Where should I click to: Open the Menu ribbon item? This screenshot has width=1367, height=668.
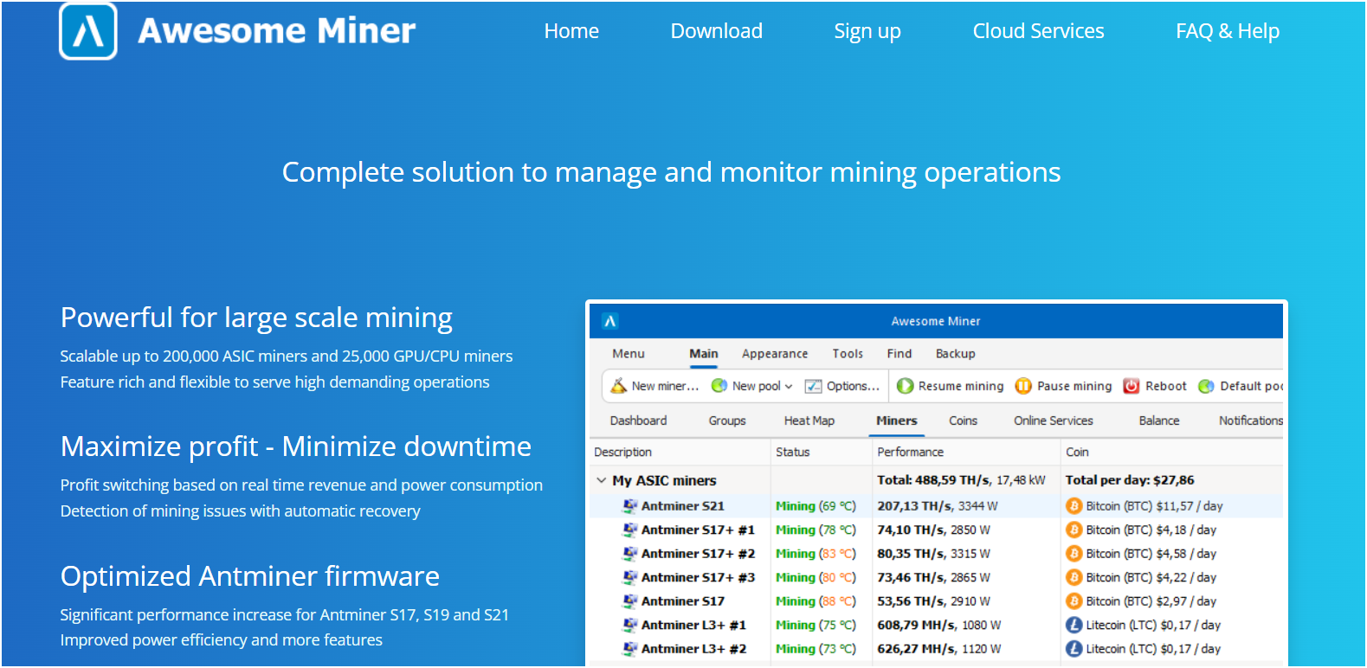click(x=629, y=354)
